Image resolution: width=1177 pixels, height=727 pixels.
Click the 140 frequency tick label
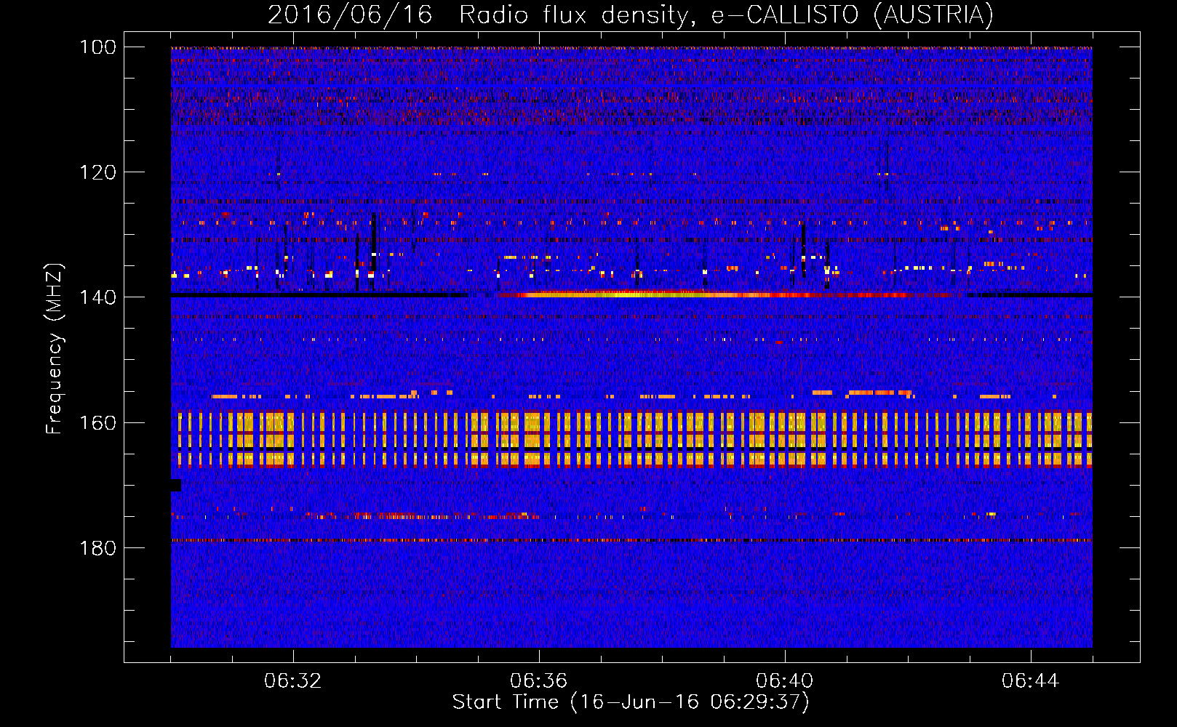[x=97, y=297]
